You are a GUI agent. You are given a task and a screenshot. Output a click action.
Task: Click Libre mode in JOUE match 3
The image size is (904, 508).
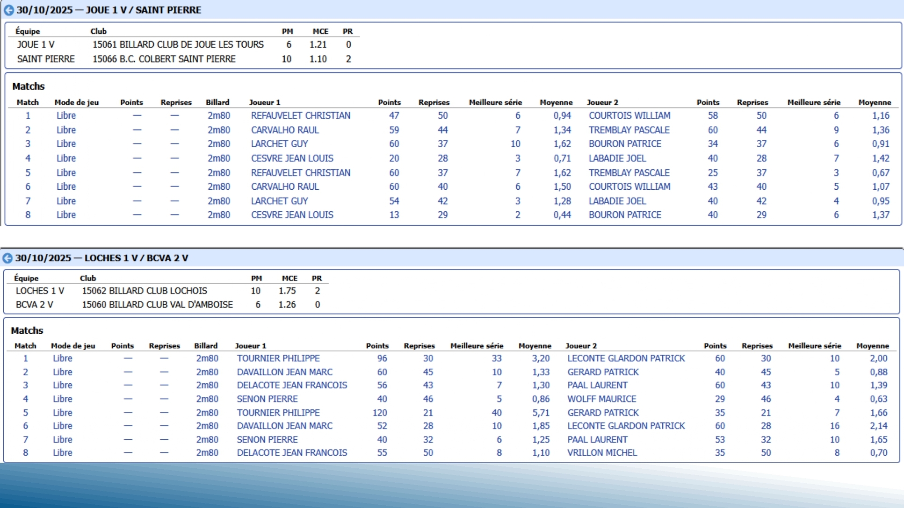click(x=66, y=144)
